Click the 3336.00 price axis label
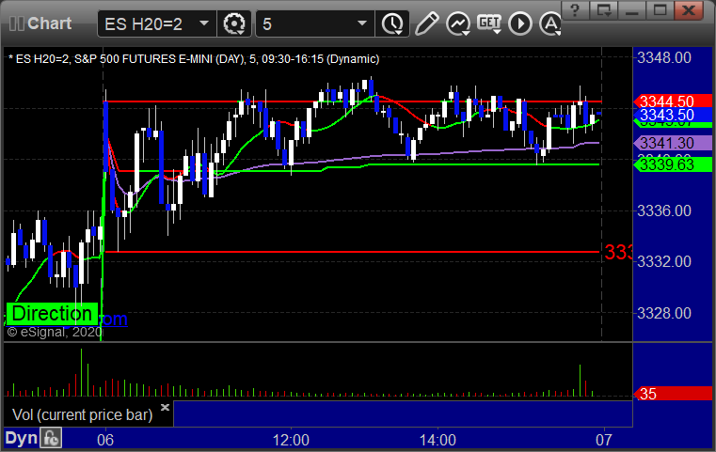The height and width of the screenshot is (452, 716). [664, 210]
